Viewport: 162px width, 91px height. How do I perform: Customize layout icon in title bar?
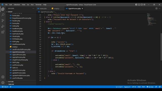tap(144, 5)
